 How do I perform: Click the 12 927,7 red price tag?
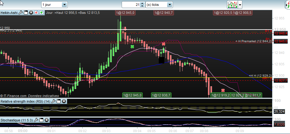tap(281, 80)
